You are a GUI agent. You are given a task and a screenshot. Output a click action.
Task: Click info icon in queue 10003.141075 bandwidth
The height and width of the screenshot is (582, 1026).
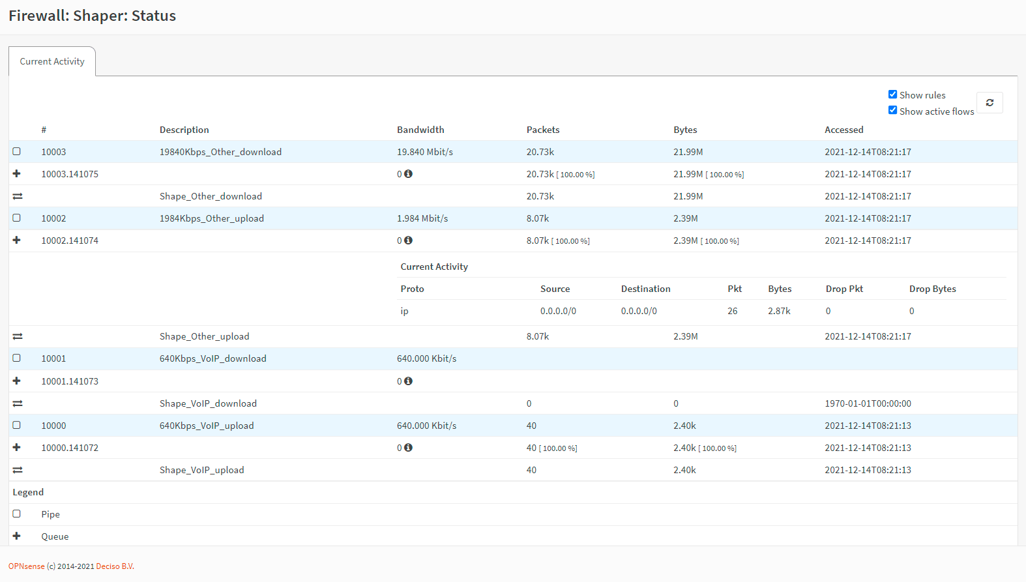tap(408, 174)
